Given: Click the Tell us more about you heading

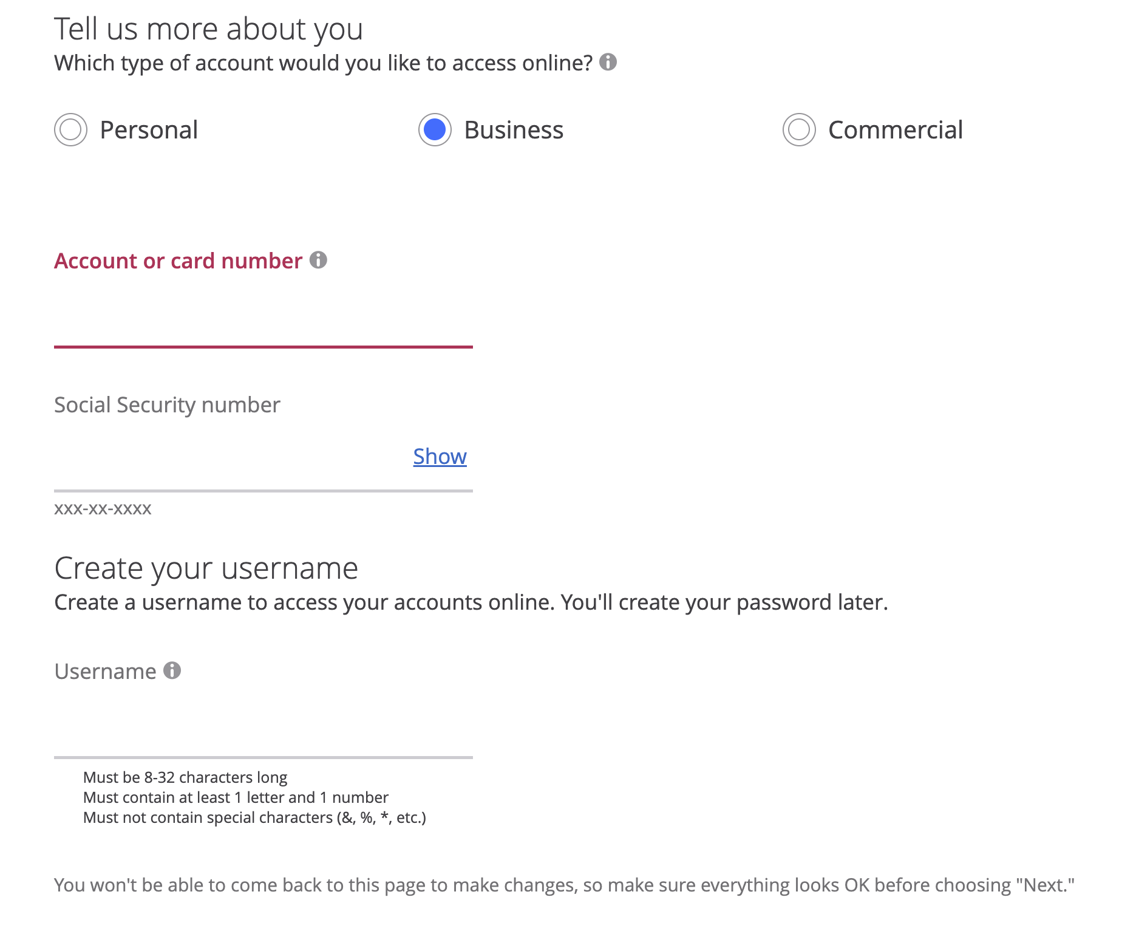Looking at the screenshot, I should (208, 27).
